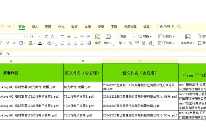Select the 复制路径 header cell

(x=32, y=73)
